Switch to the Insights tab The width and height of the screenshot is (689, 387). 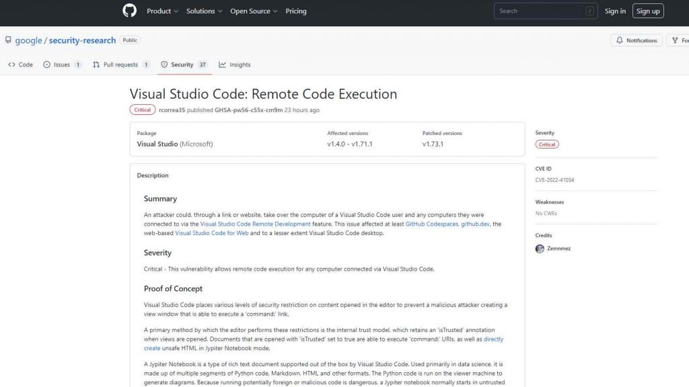(x=235, y=64)
